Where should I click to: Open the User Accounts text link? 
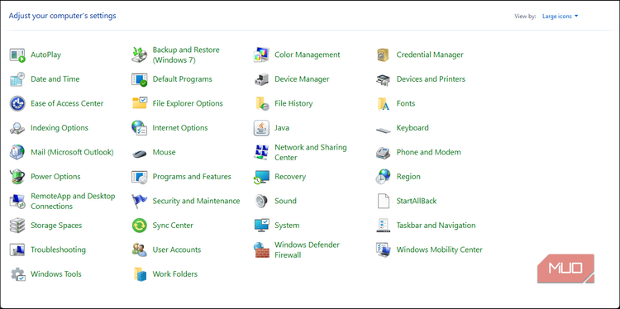177,250
